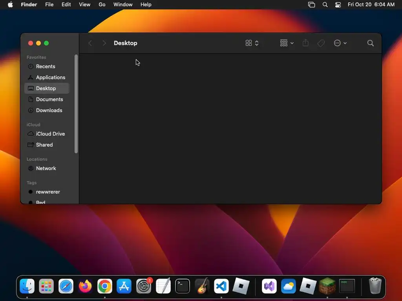The width and height of the screenshot is (402, 301).
Task: Open the Go menu
Action: coord(102,5)
